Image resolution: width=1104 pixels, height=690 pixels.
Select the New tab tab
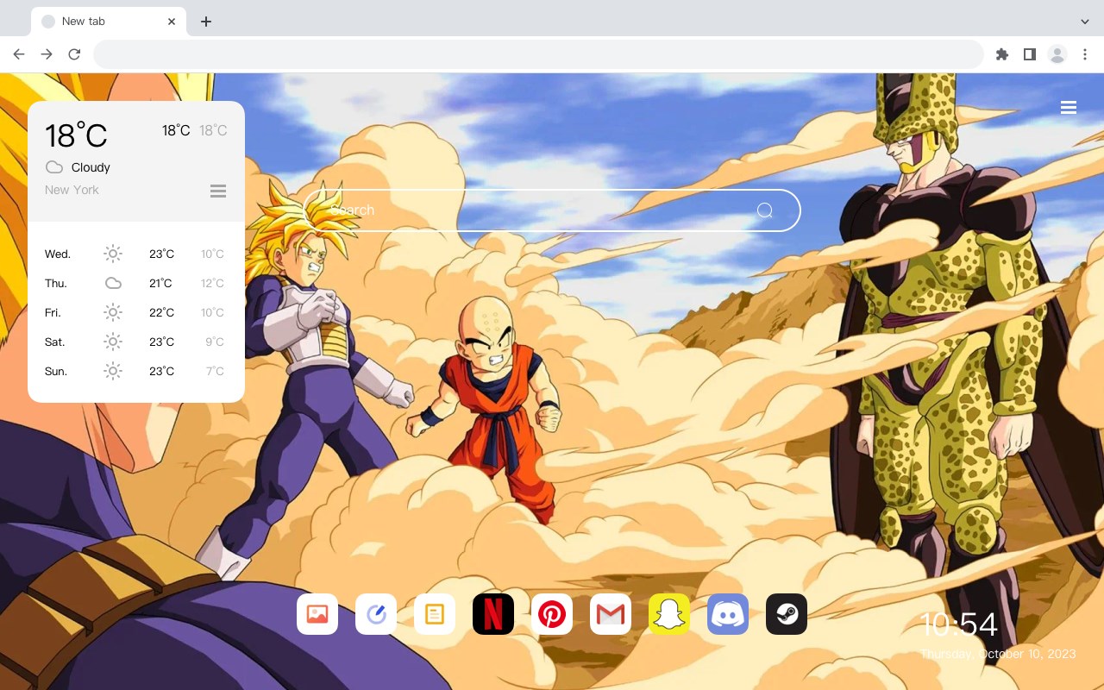109,22
